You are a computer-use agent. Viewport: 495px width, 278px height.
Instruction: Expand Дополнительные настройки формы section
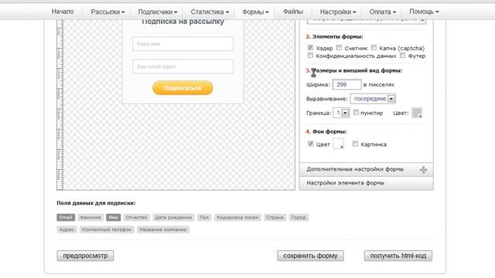pos(366,170)
